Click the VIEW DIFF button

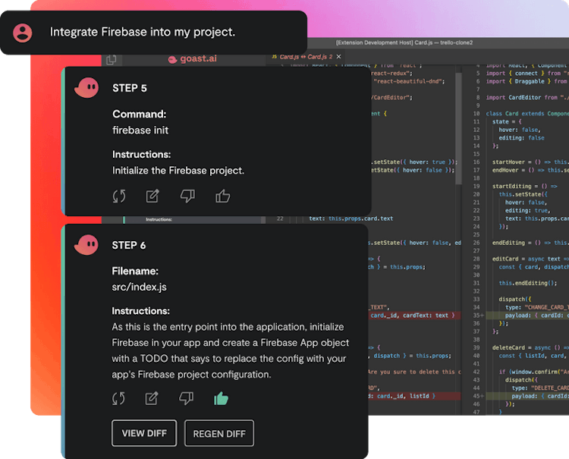click(x=144, y=433)
